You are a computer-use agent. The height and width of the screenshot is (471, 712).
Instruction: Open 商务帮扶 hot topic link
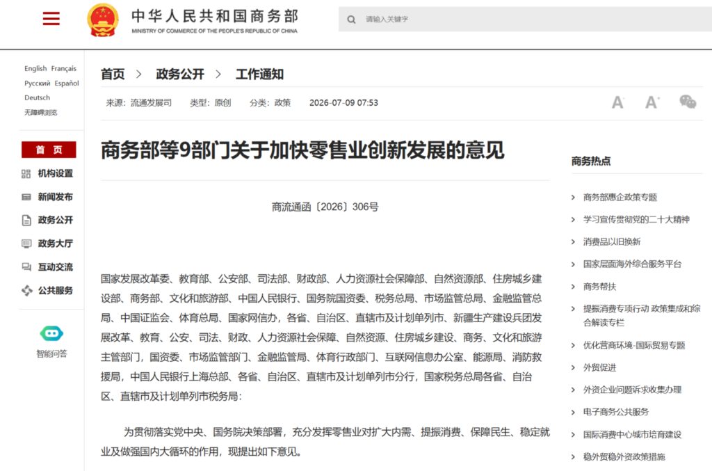(x=599, y=287)
